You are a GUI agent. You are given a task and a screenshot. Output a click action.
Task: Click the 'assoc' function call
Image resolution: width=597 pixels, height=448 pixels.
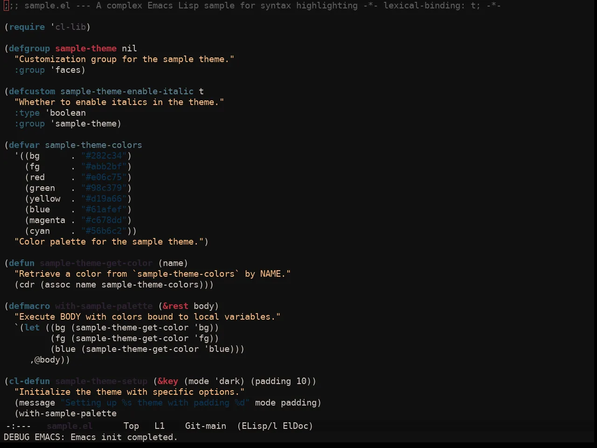[58, 285]
